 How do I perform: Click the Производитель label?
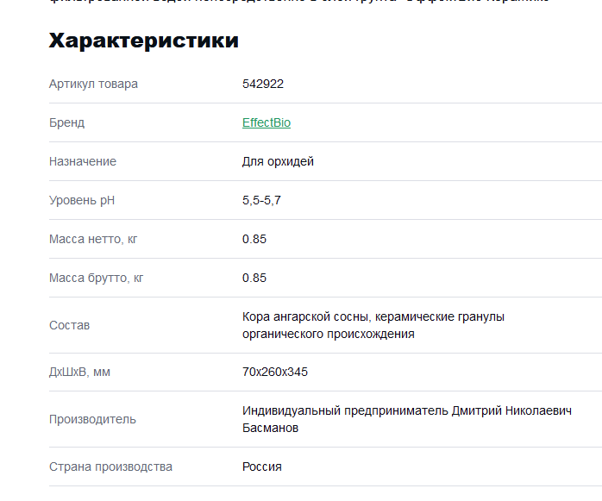tap(93, 419)
